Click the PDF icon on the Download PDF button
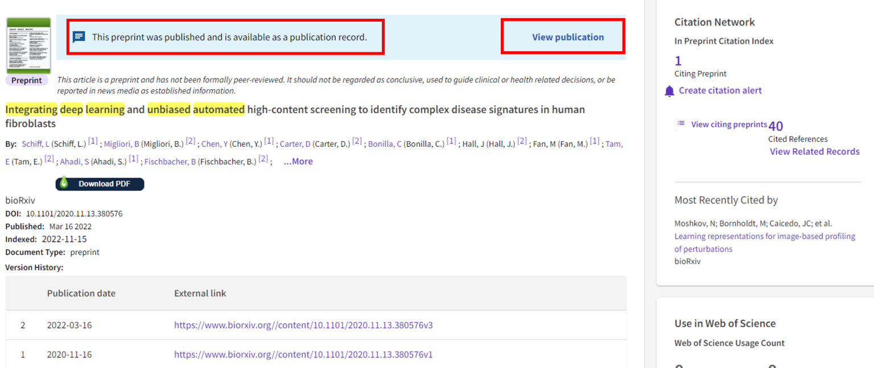Image resolution: width=874 pixels, height=368 pixels. 64,184
